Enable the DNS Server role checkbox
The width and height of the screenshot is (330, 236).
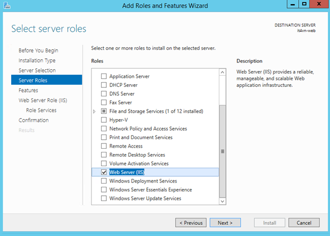[104, 94]
